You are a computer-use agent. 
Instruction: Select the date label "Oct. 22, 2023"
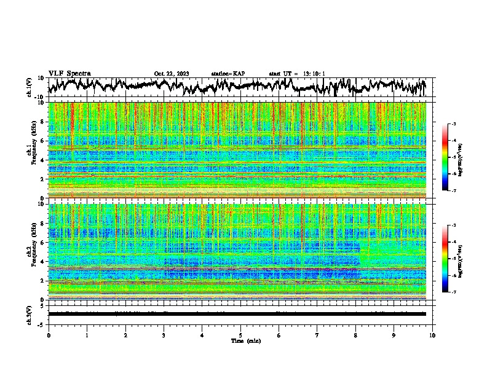pyautogui.click(x=172, y=74)
